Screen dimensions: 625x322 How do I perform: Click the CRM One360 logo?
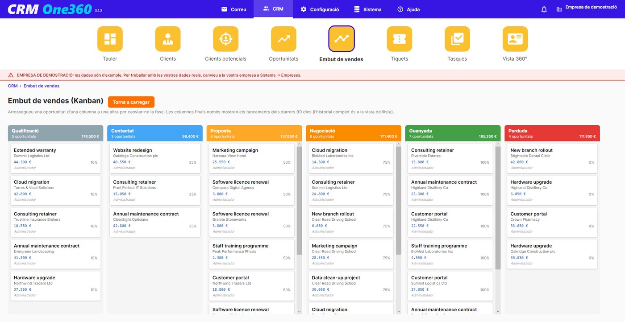pos(50,9)
